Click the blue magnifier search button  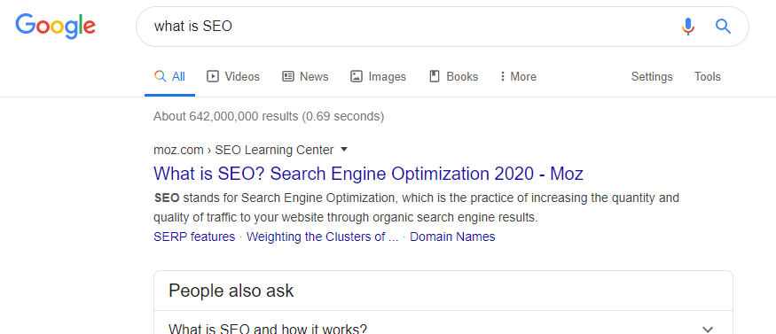pyautogui.click(x=723, y=27)
